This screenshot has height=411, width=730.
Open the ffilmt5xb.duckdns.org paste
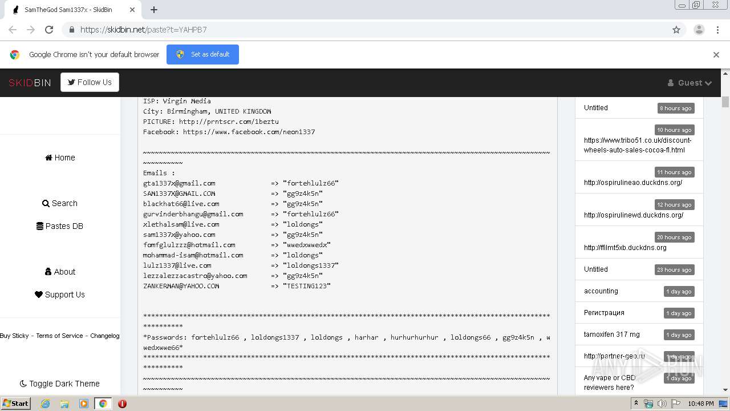(625, 248)
